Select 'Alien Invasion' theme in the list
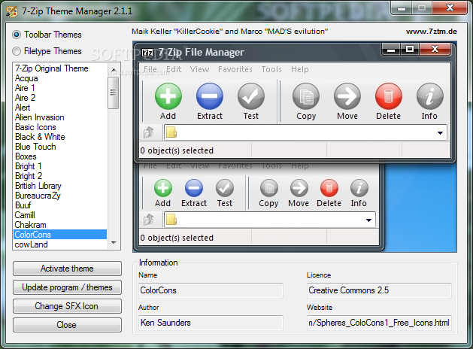 pos(60,117)
